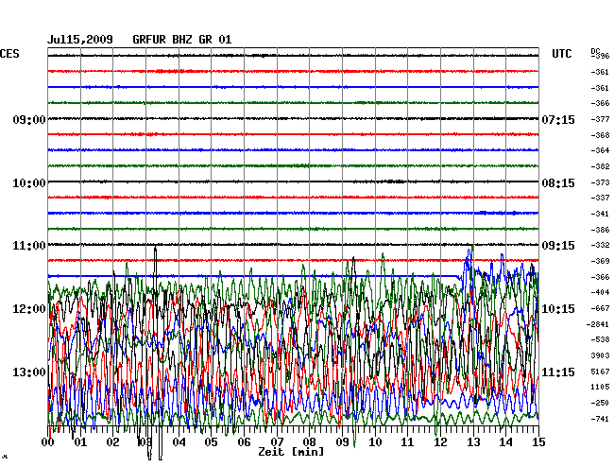Click the station code GRFUR in the title
The width and height of the screenshot is (614, 467).
click(x=149, y=40)
